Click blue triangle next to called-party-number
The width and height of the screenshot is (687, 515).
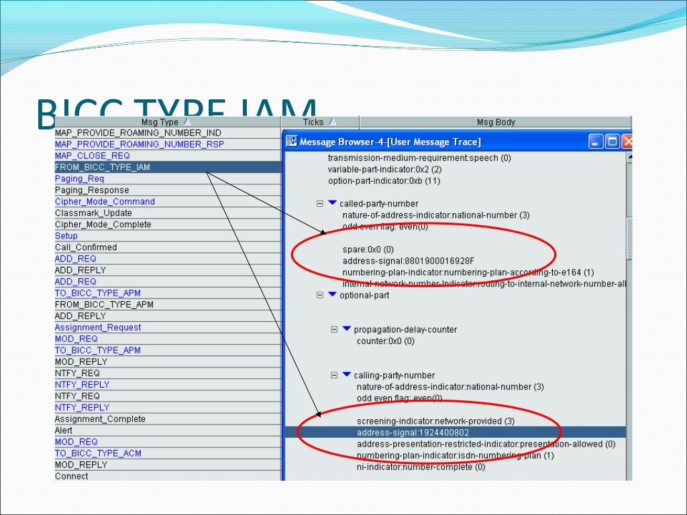coord(332,203)
